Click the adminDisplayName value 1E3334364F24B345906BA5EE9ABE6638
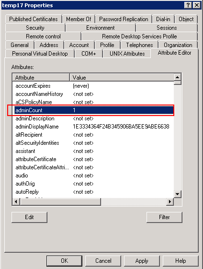The height and width of the screenshot is (269, 203). tap(121, 127)
